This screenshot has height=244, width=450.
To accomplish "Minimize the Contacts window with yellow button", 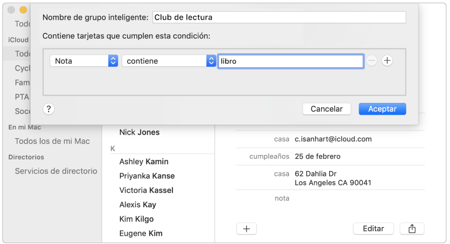I will [x=23, y=10].
